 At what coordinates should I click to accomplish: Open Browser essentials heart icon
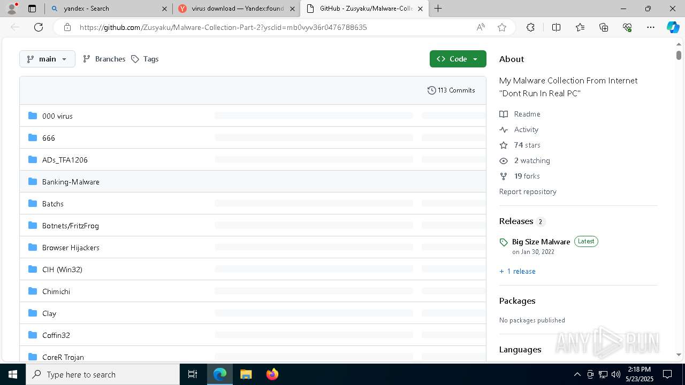627,27
